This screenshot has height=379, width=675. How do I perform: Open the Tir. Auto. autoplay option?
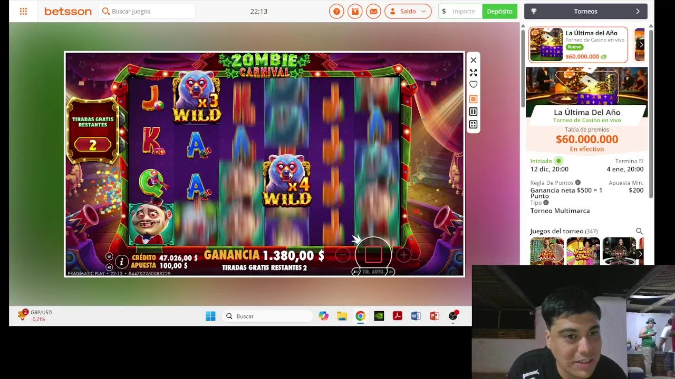click(x=373, y=272)
